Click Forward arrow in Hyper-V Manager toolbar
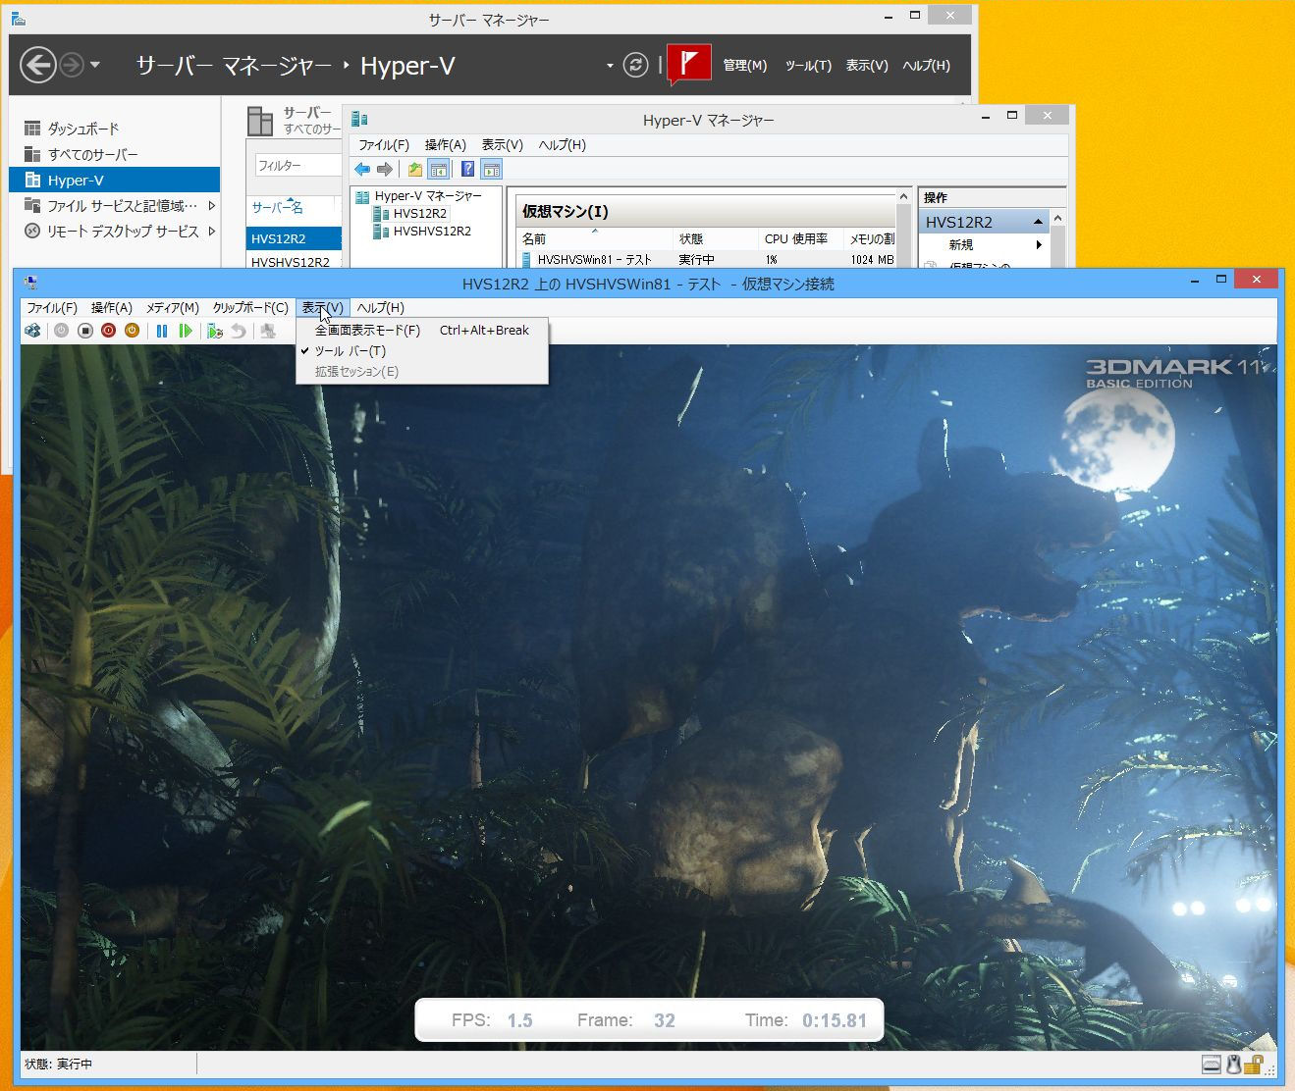 (385, 169)
